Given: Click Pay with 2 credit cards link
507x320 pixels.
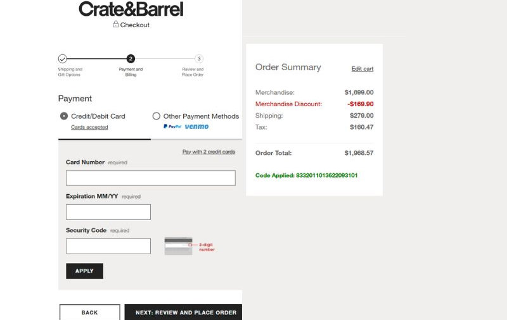Looking at the screenshot, I should point(209,152).
